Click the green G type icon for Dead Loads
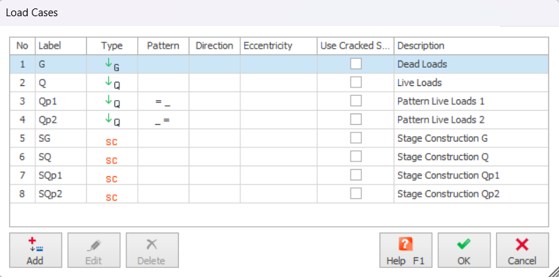Viewport: 559px width, 277px height. click(112, 64)
